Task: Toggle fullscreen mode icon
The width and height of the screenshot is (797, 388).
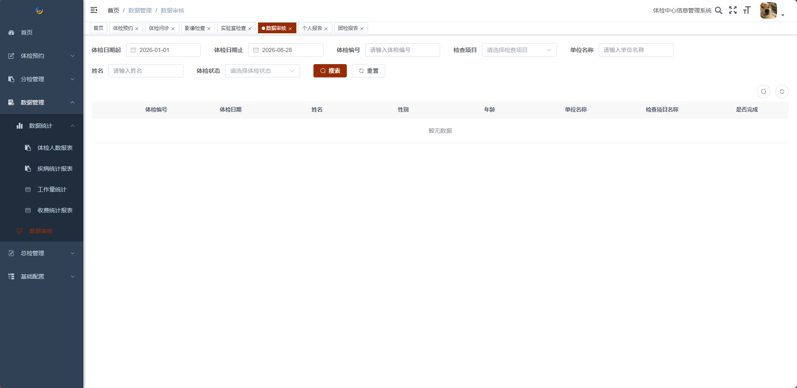Action: click(x=733, y=10)
